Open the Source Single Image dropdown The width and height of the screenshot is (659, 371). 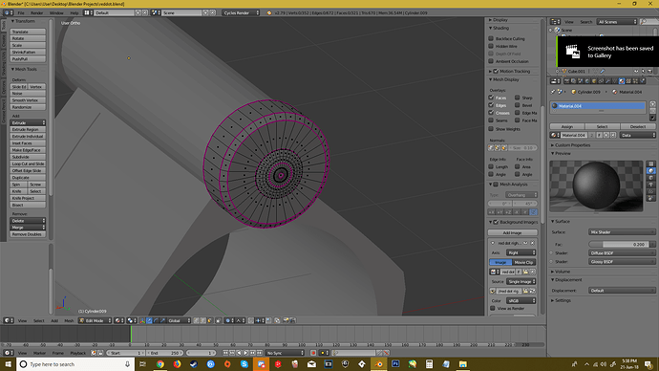[x=521, y=281]
